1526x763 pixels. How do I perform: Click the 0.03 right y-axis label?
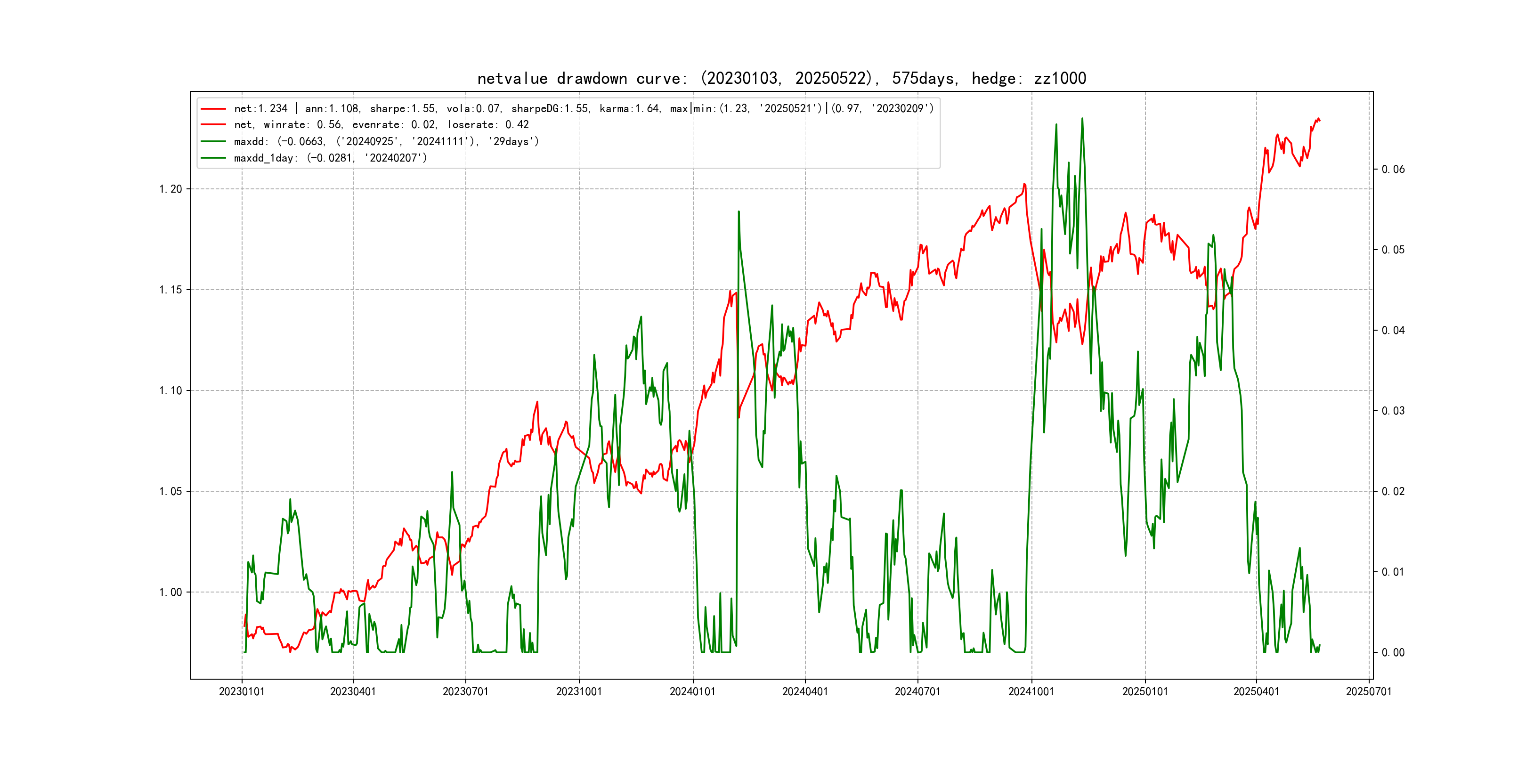click(1393, 411)
